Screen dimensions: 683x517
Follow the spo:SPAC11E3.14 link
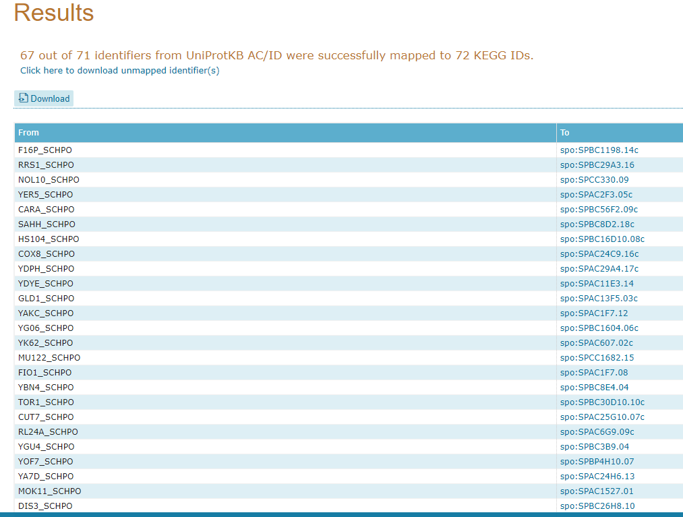(x=597, y=284)
